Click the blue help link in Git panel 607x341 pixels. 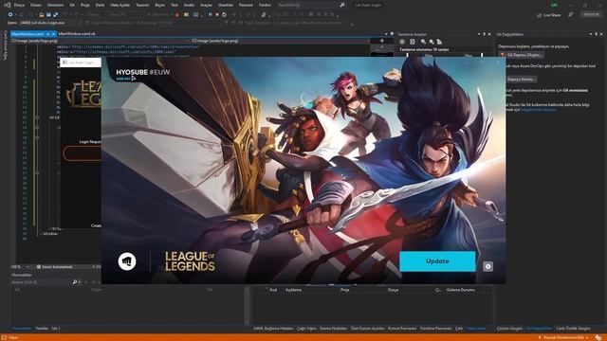(x=539, y=110)
